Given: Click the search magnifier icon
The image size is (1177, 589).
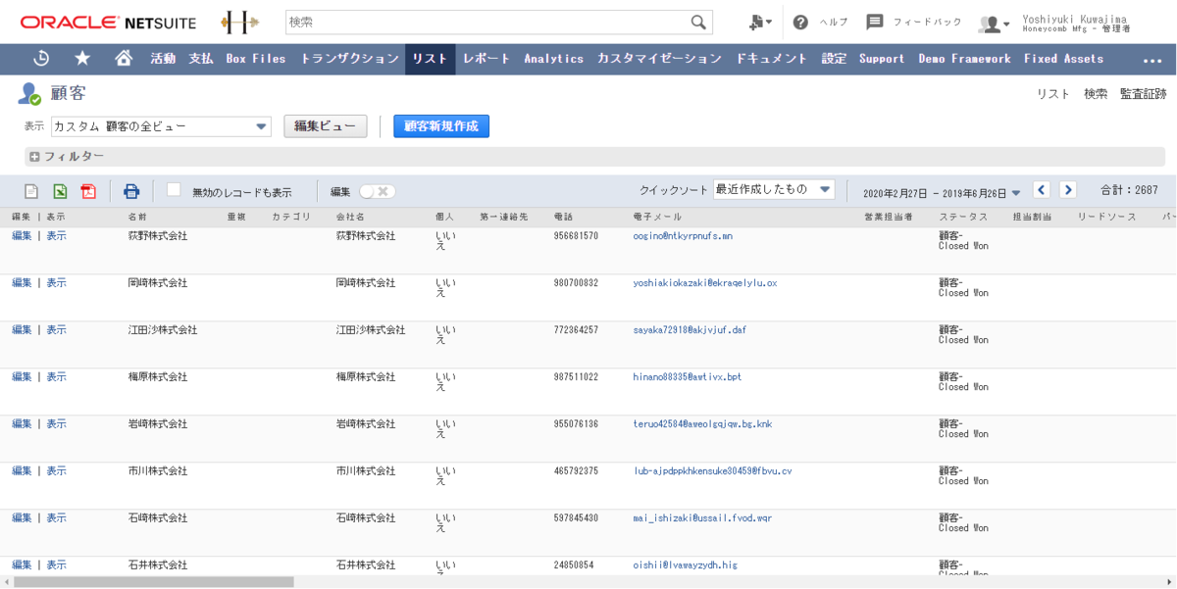Looking at the screenshot, I should [x=698, y=23].
